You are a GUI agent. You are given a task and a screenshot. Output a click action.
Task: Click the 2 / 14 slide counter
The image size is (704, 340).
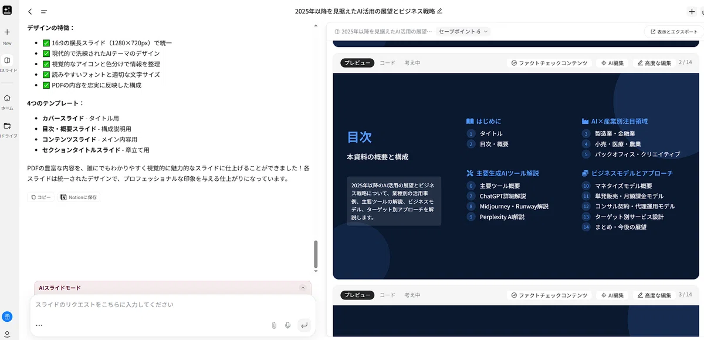coord(685,62)
